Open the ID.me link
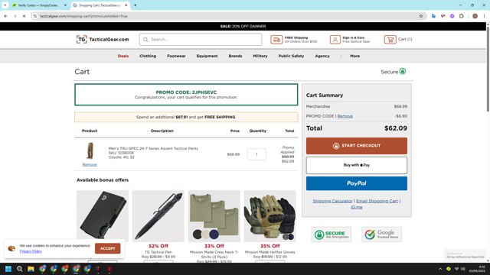 coord(357,207)
